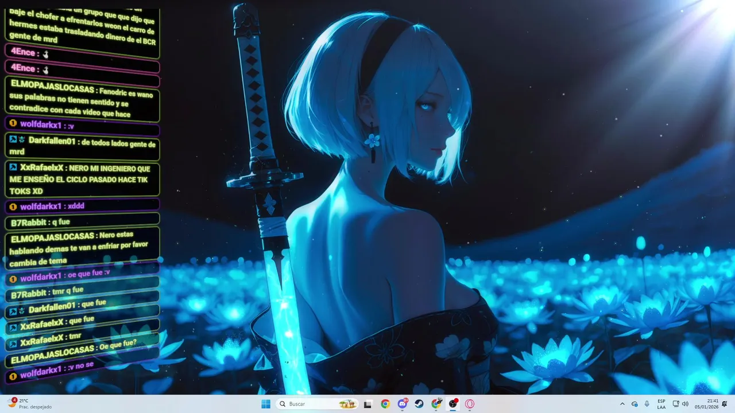Select wolfdarkx1 message saying xddd
Image resolution: width=735 pixels, height=413 pixels.
click(x=82, y=205)
